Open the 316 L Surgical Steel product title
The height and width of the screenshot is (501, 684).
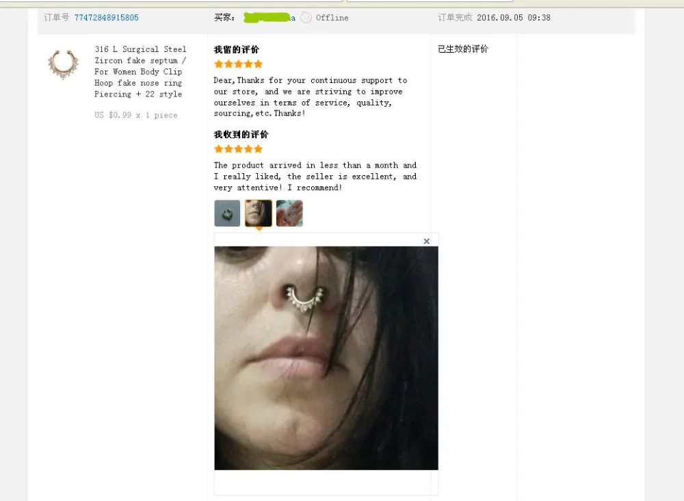[140, 72]
